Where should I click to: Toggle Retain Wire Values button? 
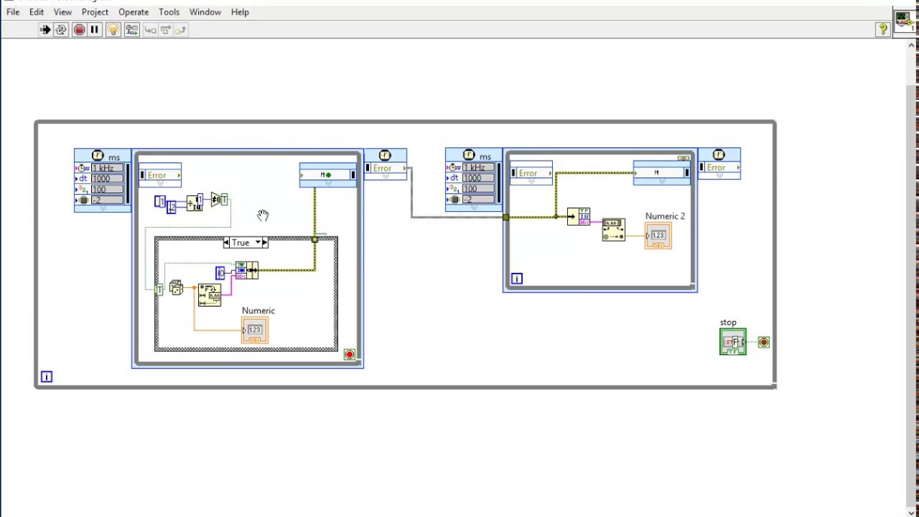[x=131, y=29]
